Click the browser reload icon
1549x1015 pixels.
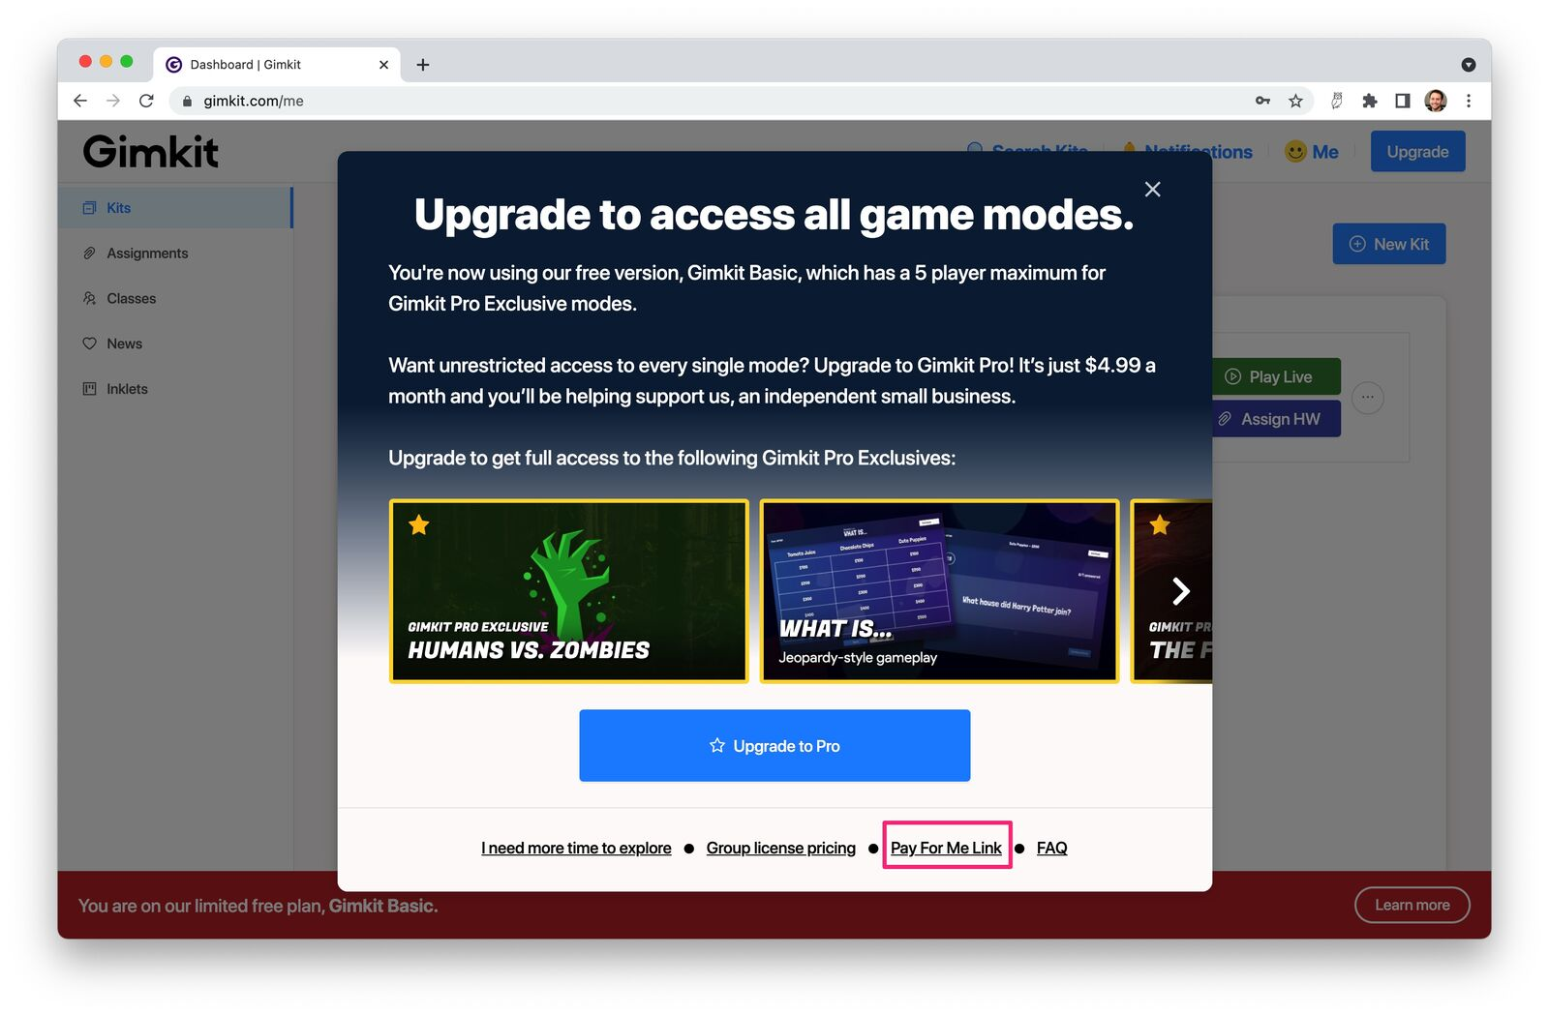point(146,101)
